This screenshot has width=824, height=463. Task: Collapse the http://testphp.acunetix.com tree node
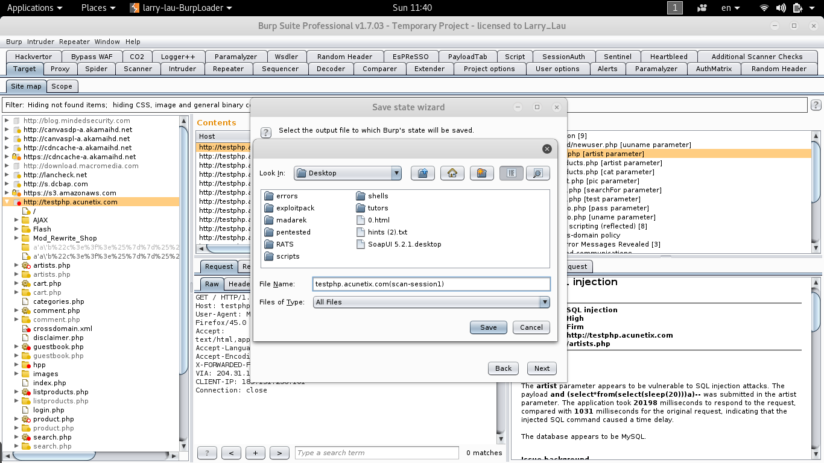tap(7, 202)
